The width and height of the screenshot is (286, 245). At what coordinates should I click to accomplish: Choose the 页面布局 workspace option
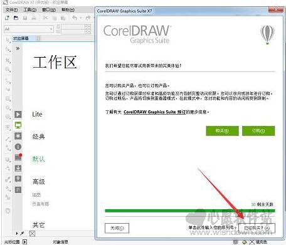(41, 204)
